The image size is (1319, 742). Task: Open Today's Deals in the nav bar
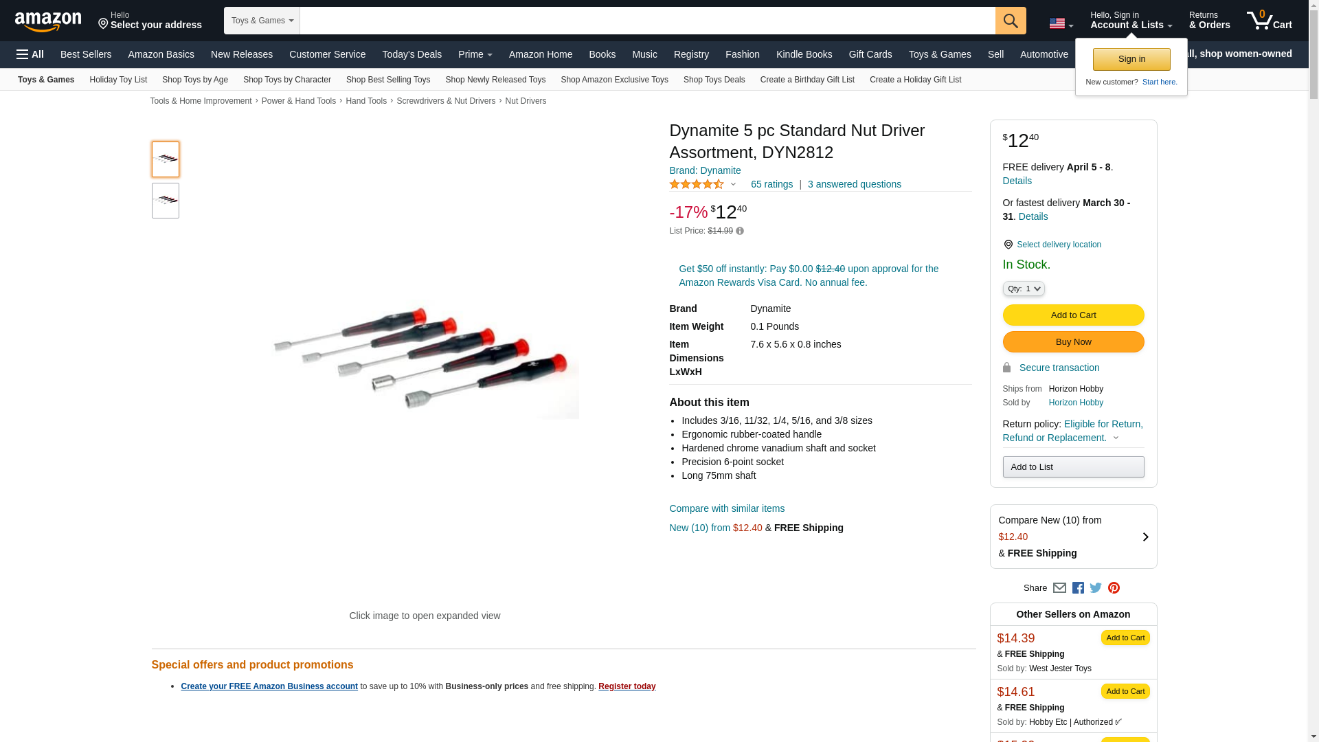tap(412, 54)
